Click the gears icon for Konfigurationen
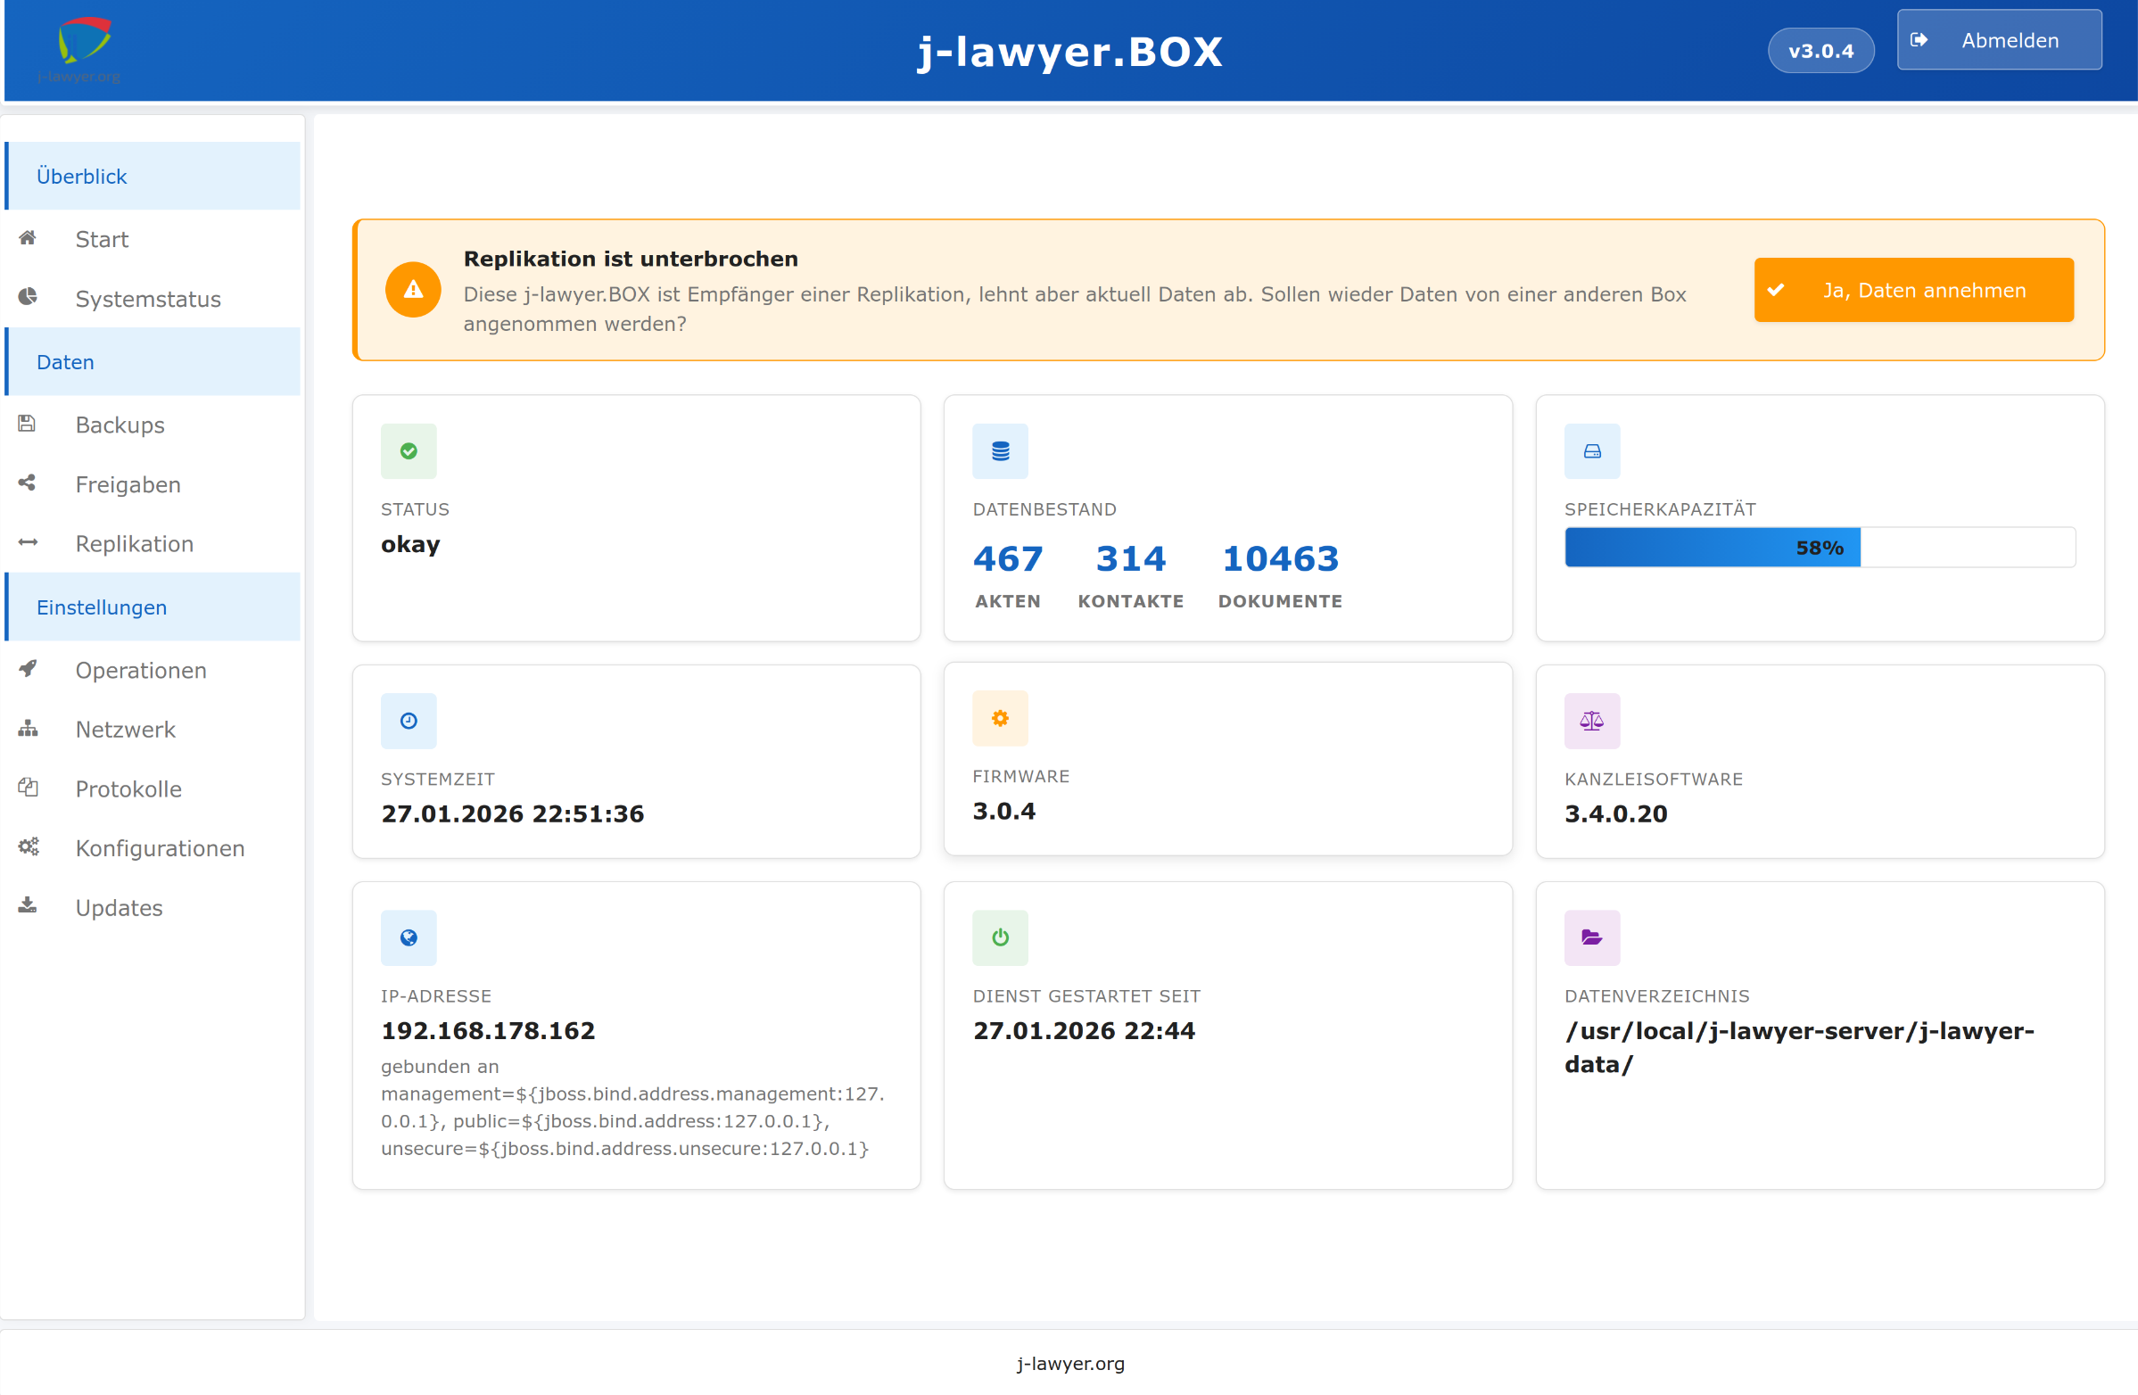 pyautogui.click(x=28, y=846)
